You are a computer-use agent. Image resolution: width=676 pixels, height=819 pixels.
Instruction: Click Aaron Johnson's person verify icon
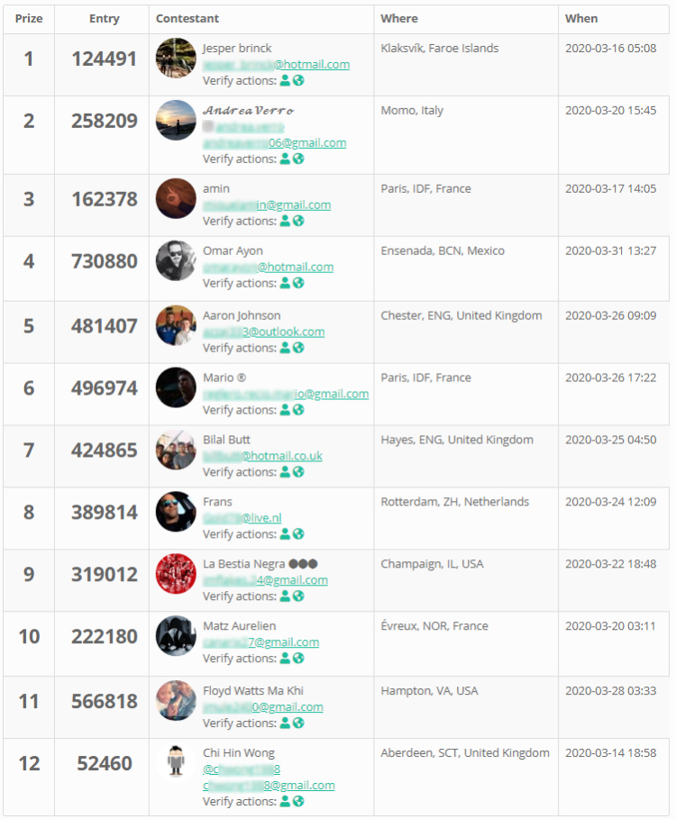tap(285, 348)
